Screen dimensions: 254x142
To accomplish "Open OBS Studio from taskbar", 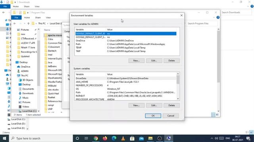I will [160, 138].
